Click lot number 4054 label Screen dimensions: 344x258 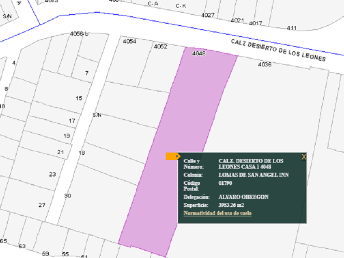point(129,41)
